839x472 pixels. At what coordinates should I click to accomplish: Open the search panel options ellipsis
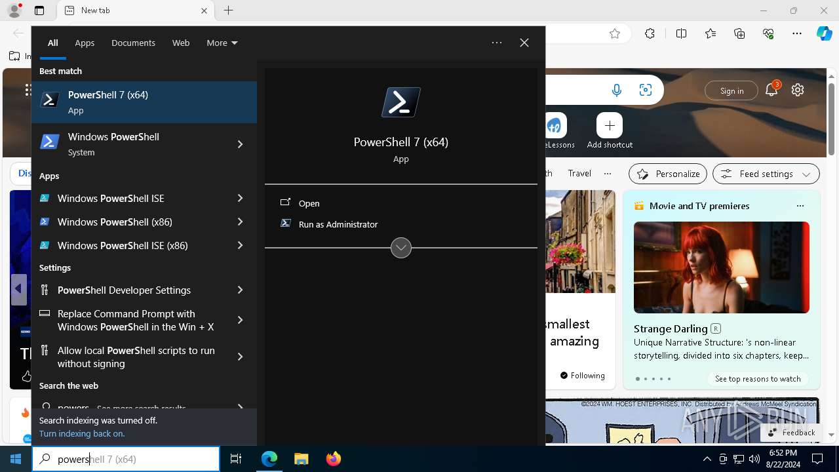coord(497,43)
